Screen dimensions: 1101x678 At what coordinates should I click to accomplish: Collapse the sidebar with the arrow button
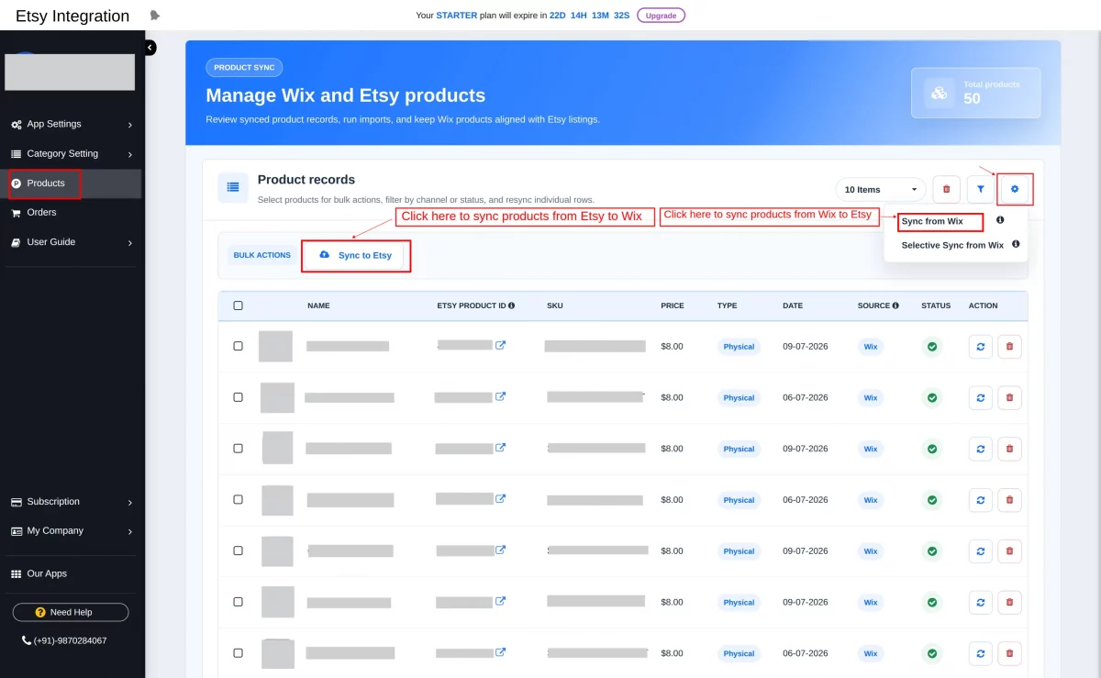[150, 48]
